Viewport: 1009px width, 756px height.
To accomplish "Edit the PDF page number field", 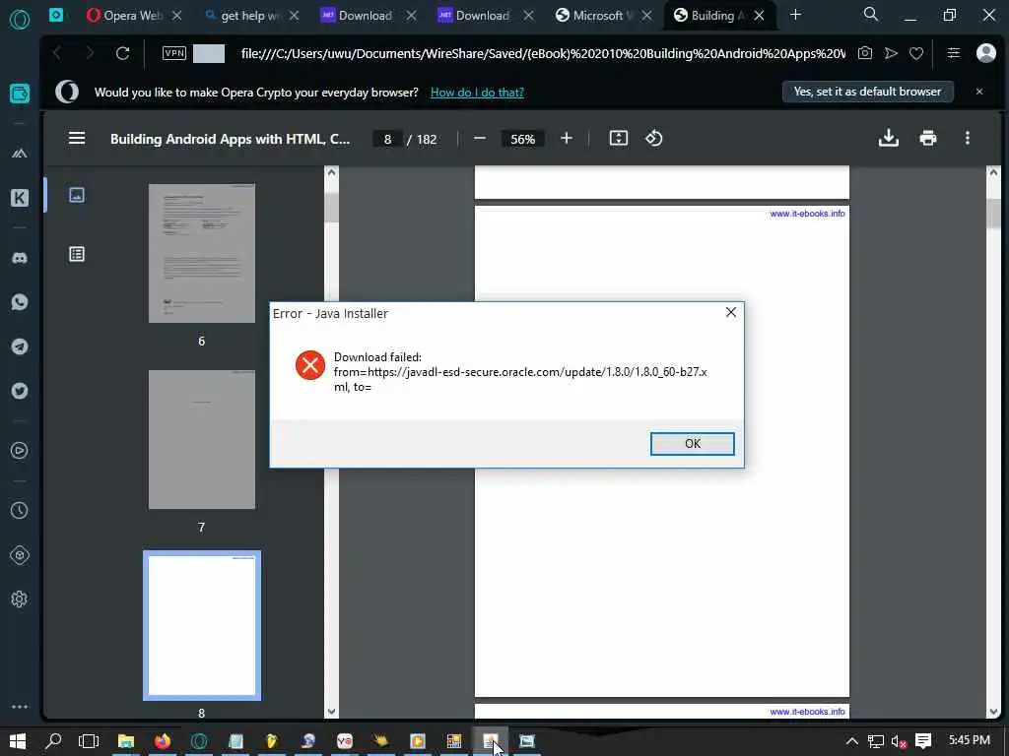I will tap(387, 139).
